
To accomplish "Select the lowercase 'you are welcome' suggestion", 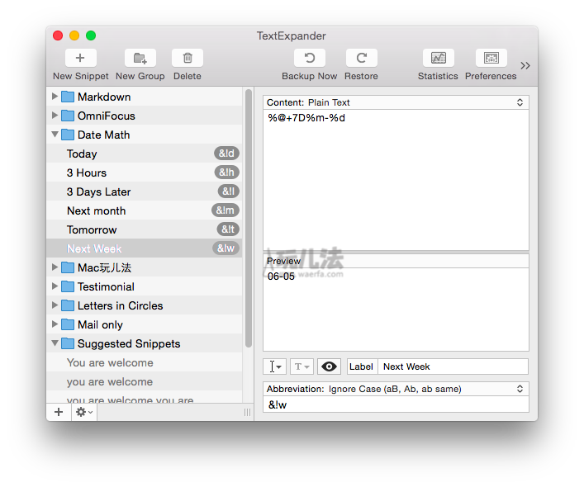I will click(145, 381).
